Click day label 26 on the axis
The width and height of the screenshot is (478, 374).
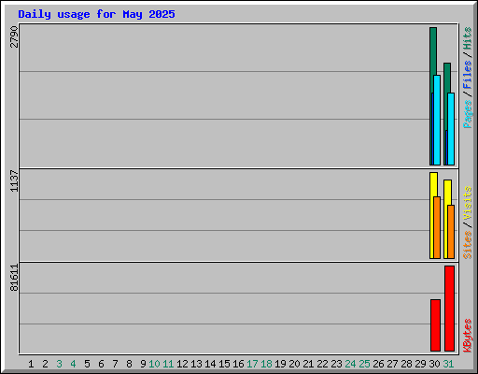click(378, 364)
